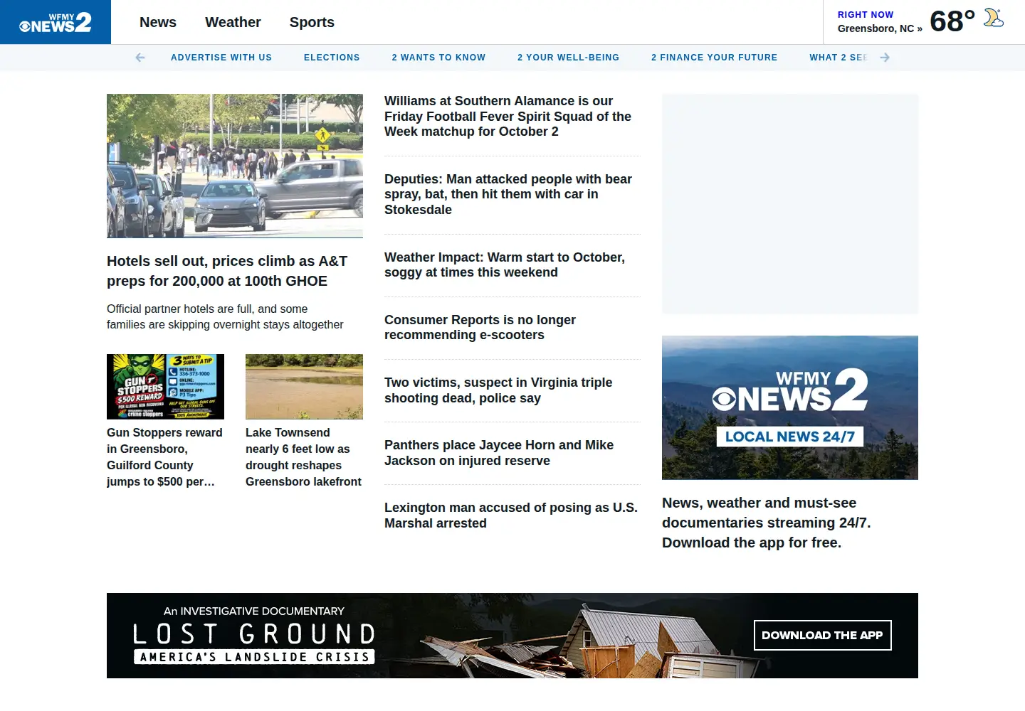Open the Lost Ground documentary banner
The width and height of the screenshot is (1025, 711).
point(512,636)
